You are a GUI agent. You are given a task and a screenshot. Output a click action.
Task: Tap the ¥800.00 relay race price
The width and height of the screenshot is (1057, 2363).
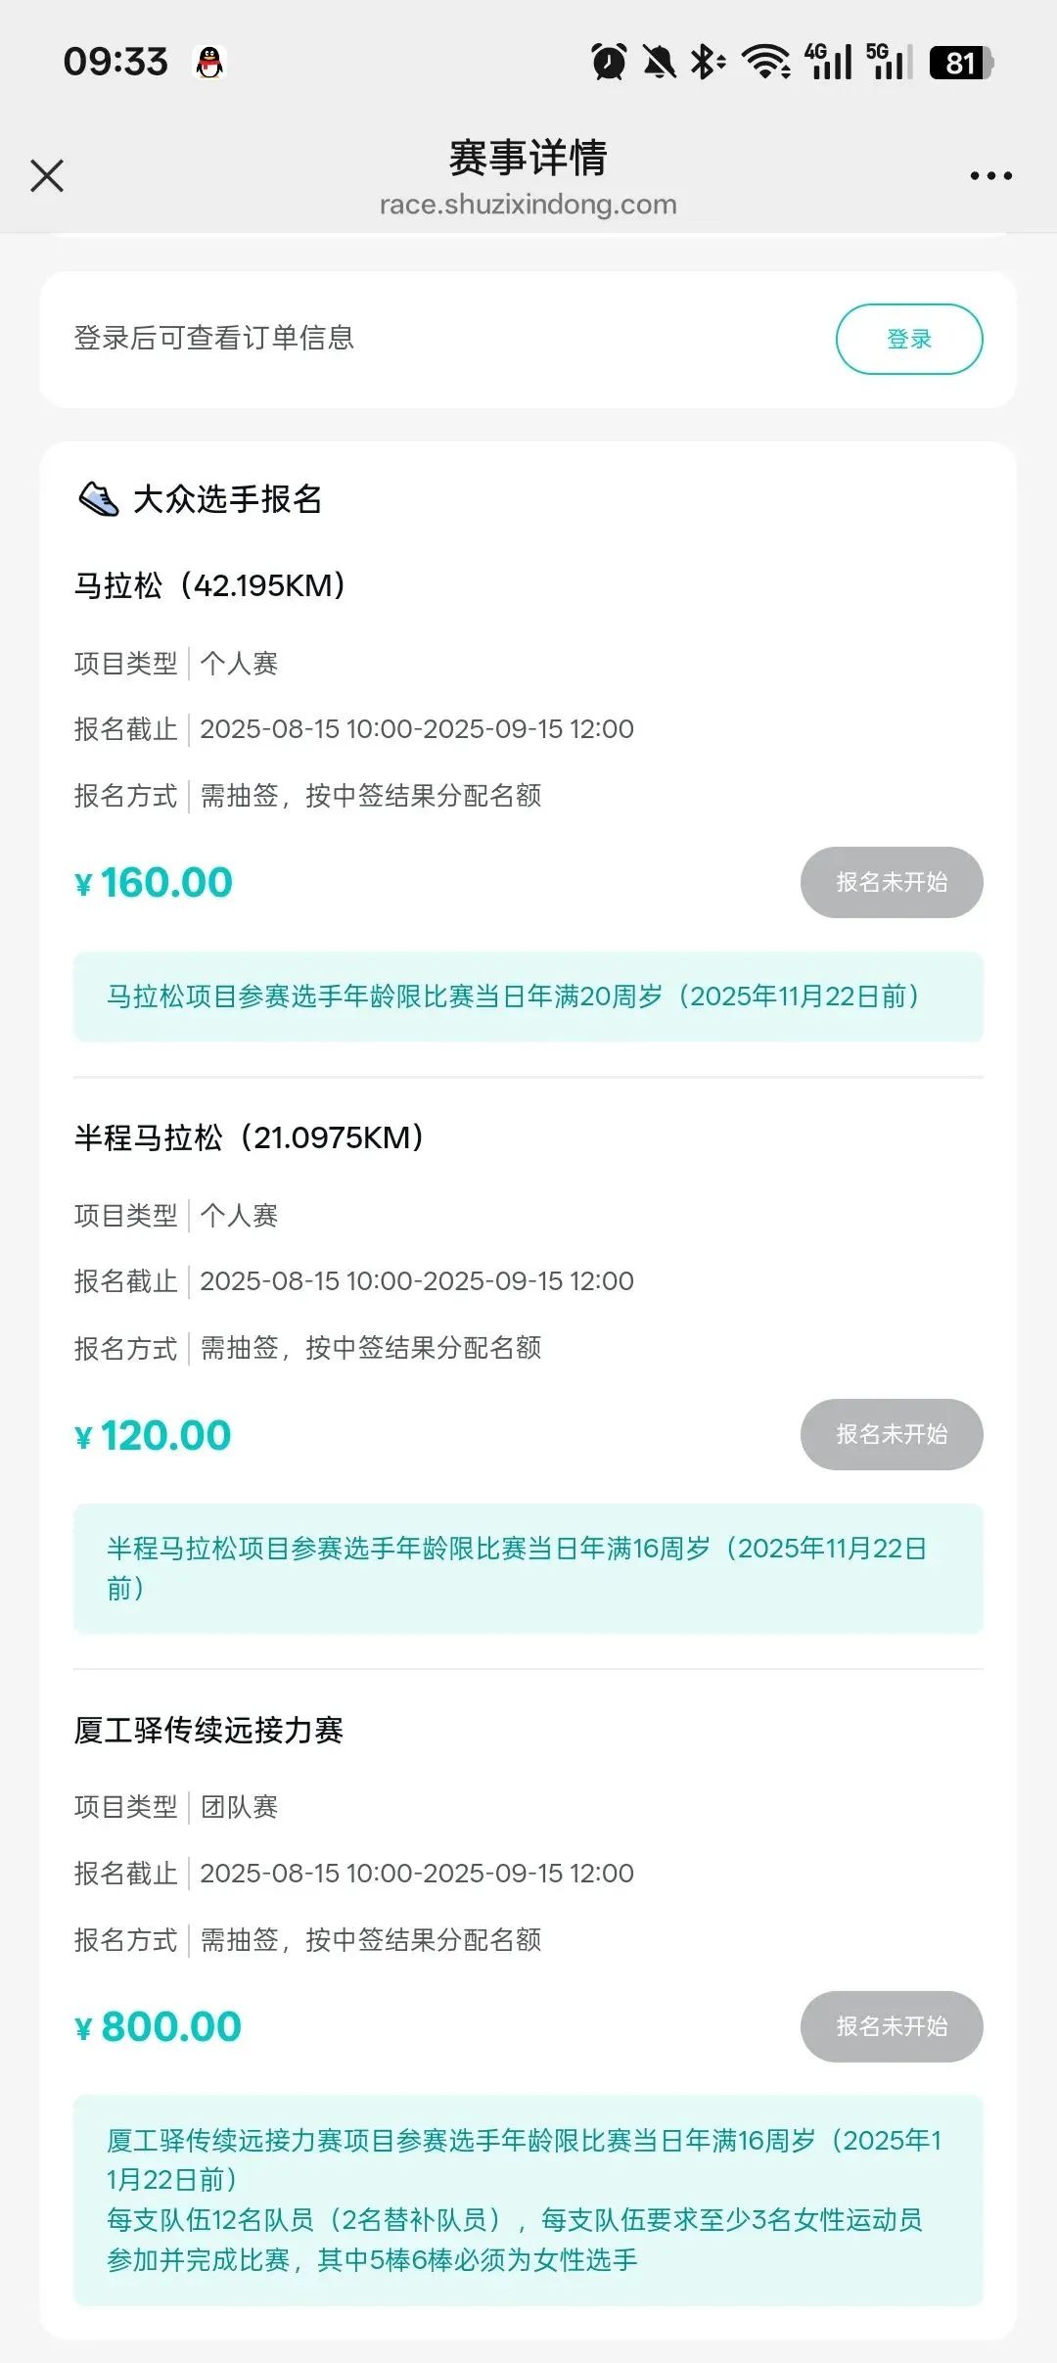(x=159, y=2026)
